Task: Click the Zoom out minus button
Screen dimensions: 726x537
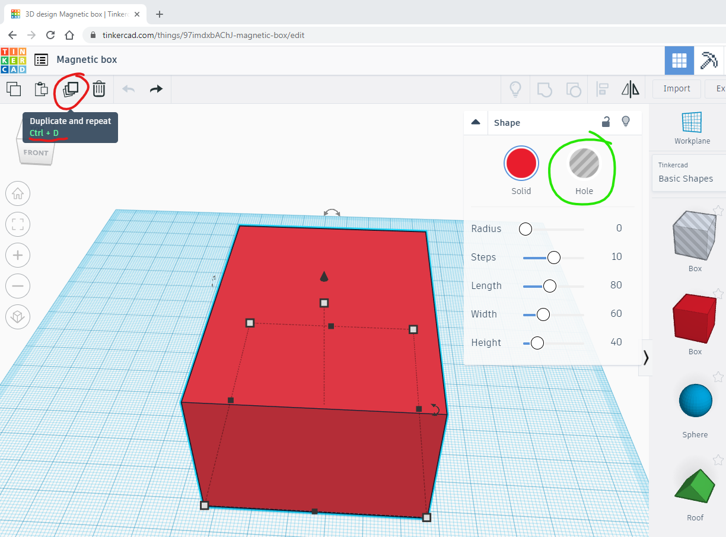Action: point(18,286)
